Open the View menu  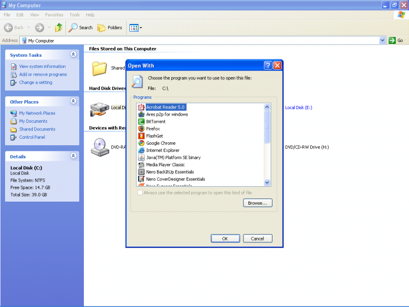coord(34,15)
